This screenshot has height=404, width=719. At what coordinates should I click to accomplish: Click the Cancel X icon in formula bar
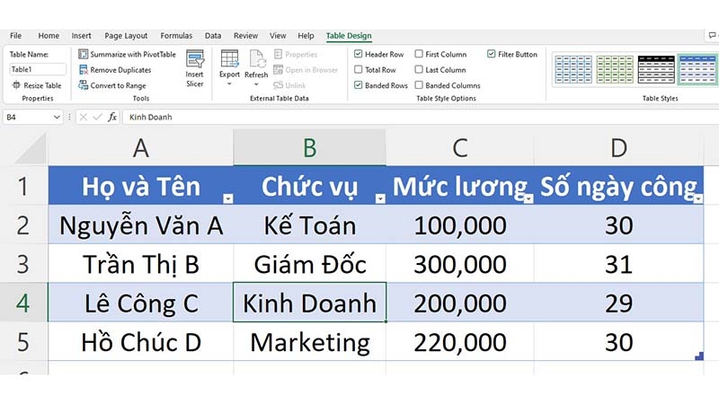click(x=83, y=118)
